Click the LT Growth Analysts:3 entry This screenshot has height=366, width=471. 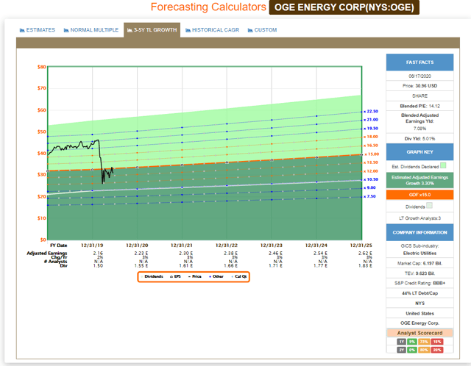click(x=419, y=218)
